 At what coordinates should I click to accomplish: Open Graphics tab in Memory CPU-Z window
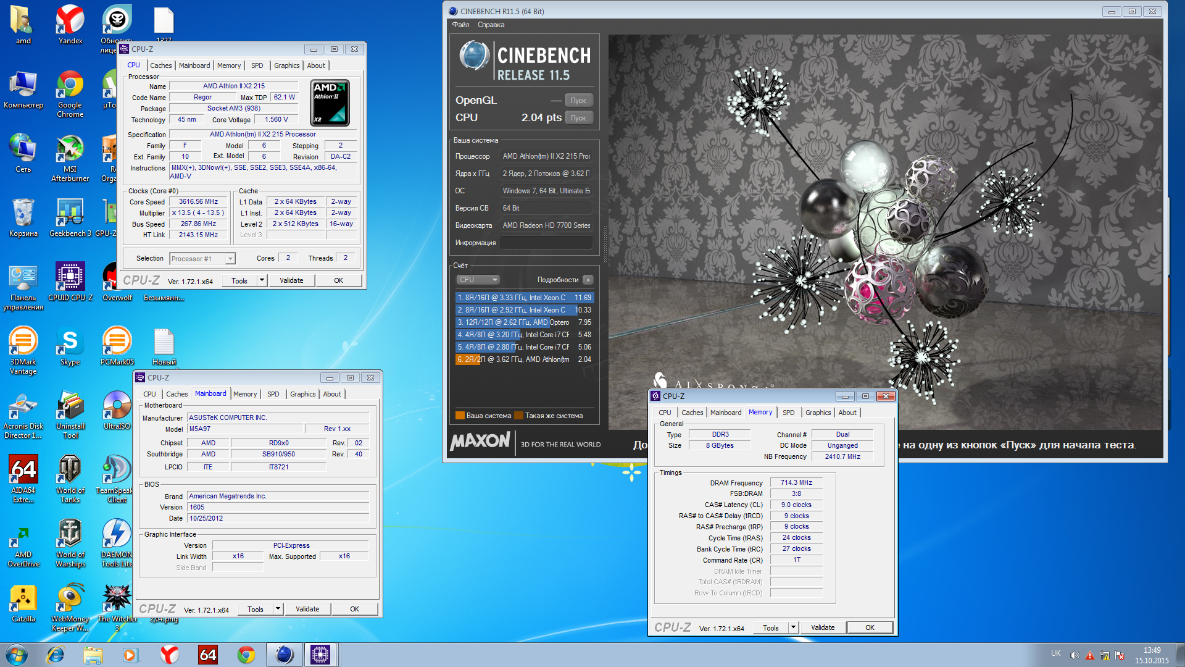click(818, 413)
